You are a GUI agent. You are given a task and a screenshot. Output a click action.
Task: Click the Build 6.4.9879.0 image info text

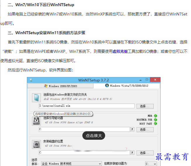(x=78, y=99)
